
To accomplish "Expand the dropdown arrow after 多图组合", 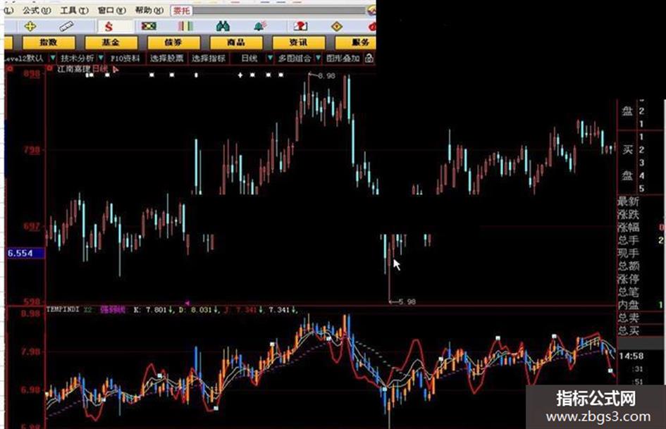I will tap(318, 58).
